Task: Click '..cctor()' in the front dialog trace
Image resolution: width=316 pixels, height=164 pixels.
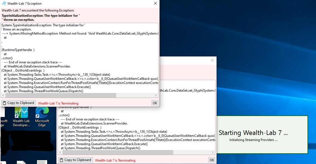Action: pyautogui.click(x=7, y=58)
